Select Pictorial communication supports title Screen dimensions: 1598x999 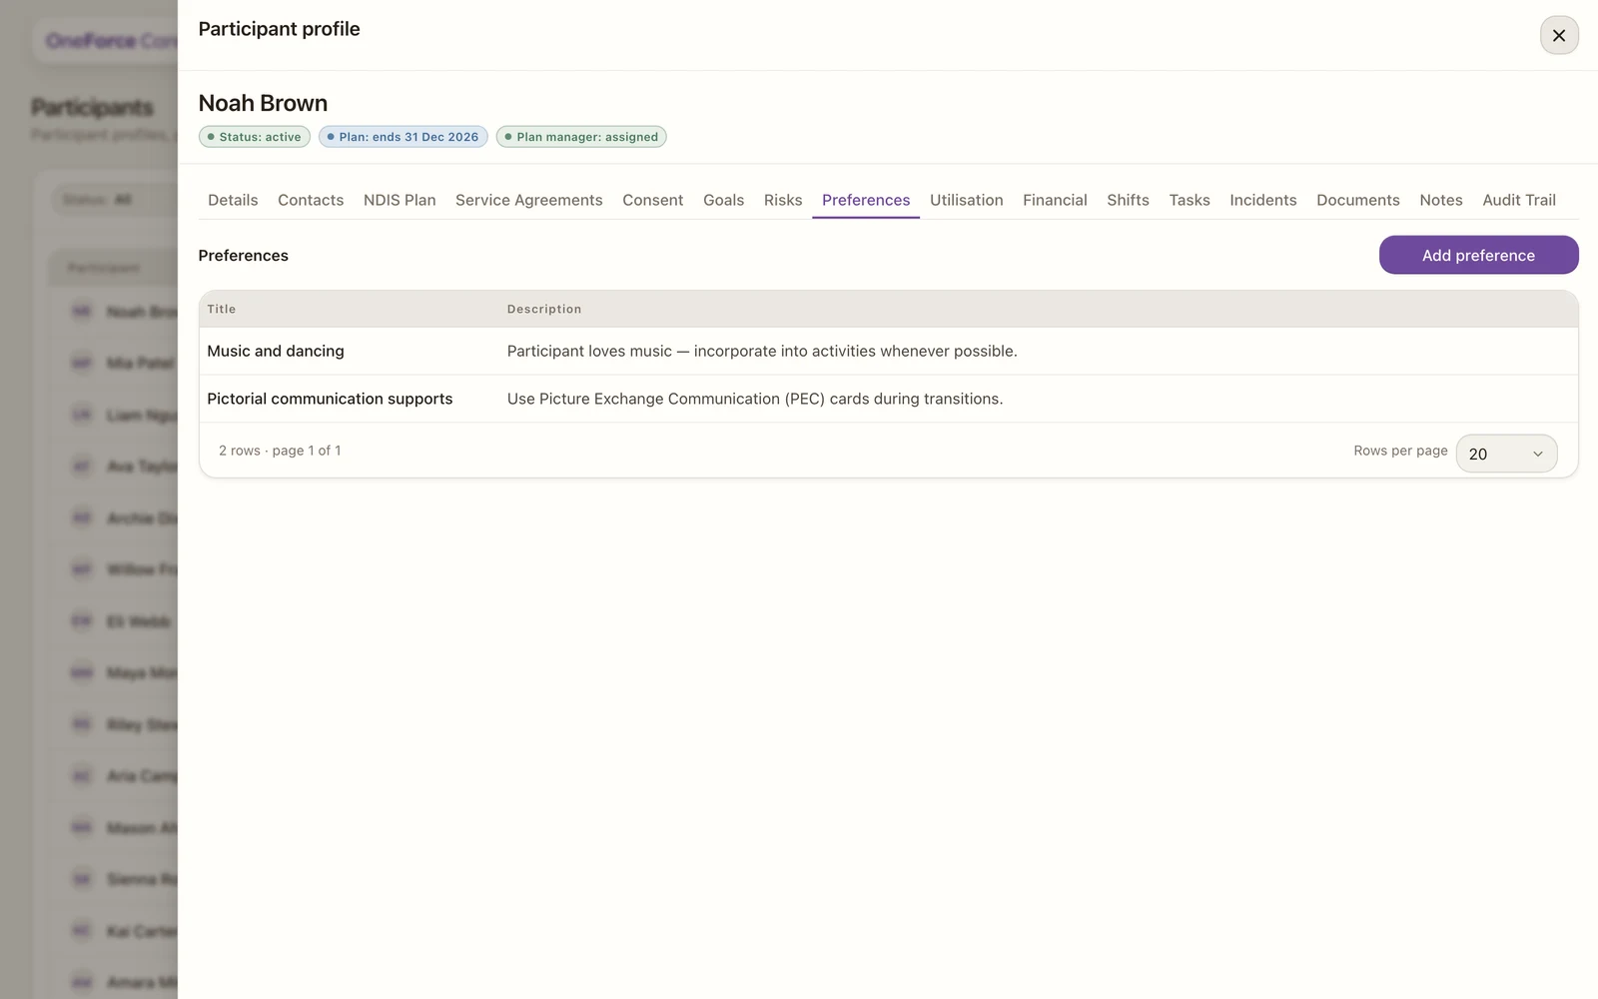(330, 399)
